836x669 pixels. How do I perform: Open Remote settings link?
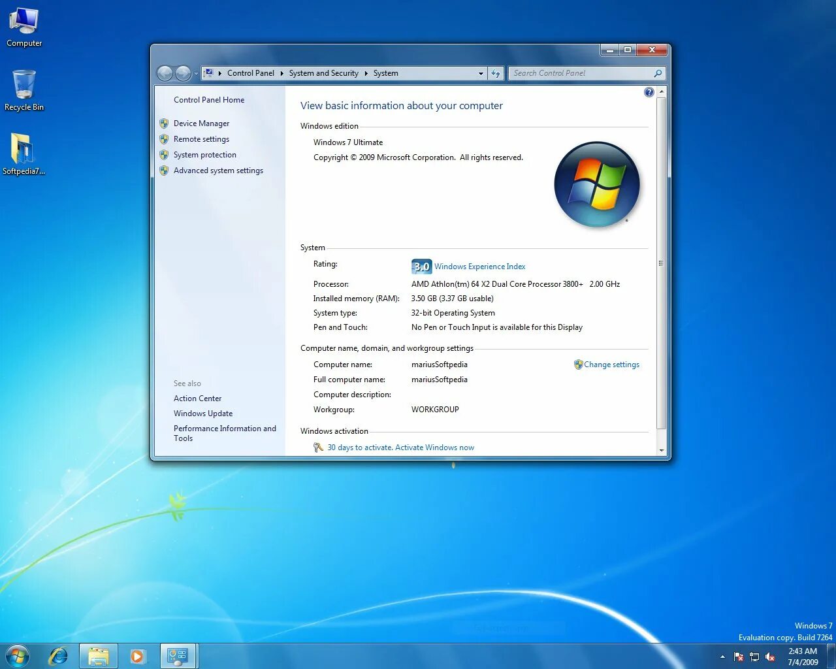coord(201,139)
